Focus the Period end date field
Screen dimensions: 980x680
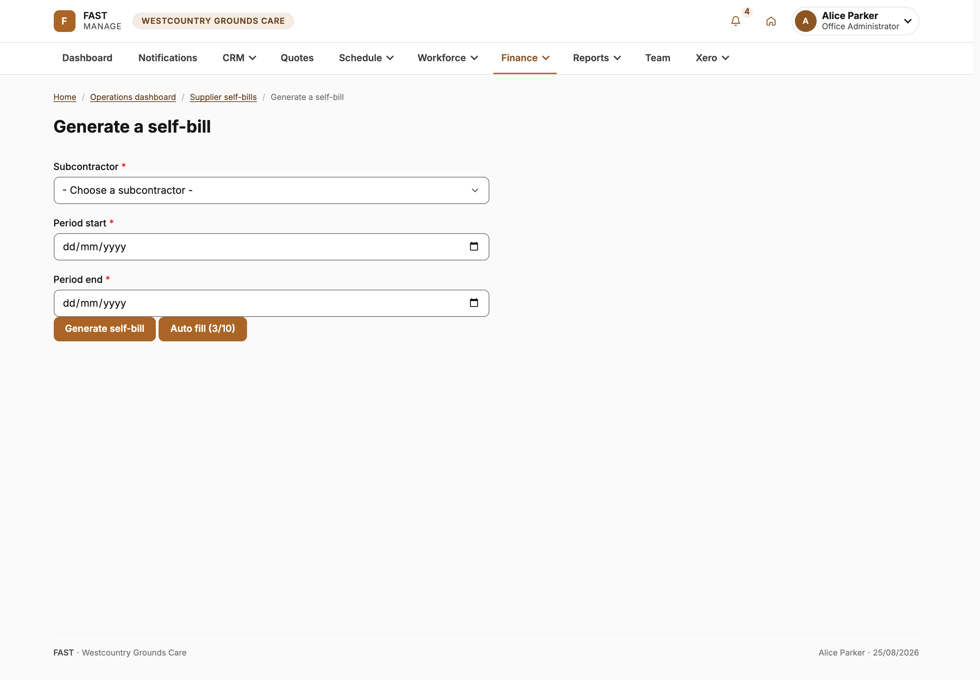point(271,303)
